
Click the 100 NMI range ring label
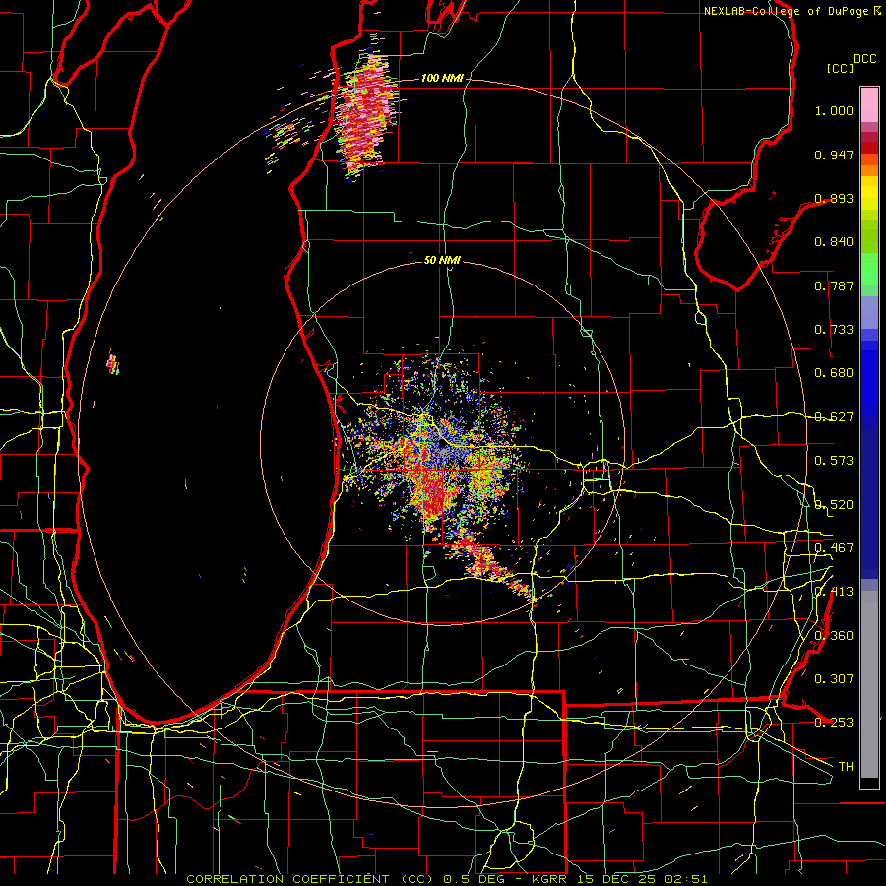[x=442, y=78]
